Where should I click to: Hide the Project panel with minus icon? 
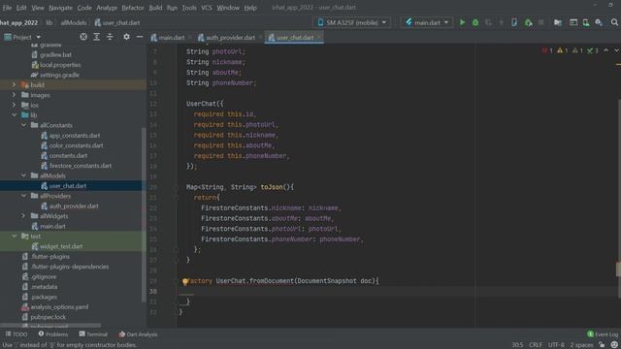(x=140, y=37)
